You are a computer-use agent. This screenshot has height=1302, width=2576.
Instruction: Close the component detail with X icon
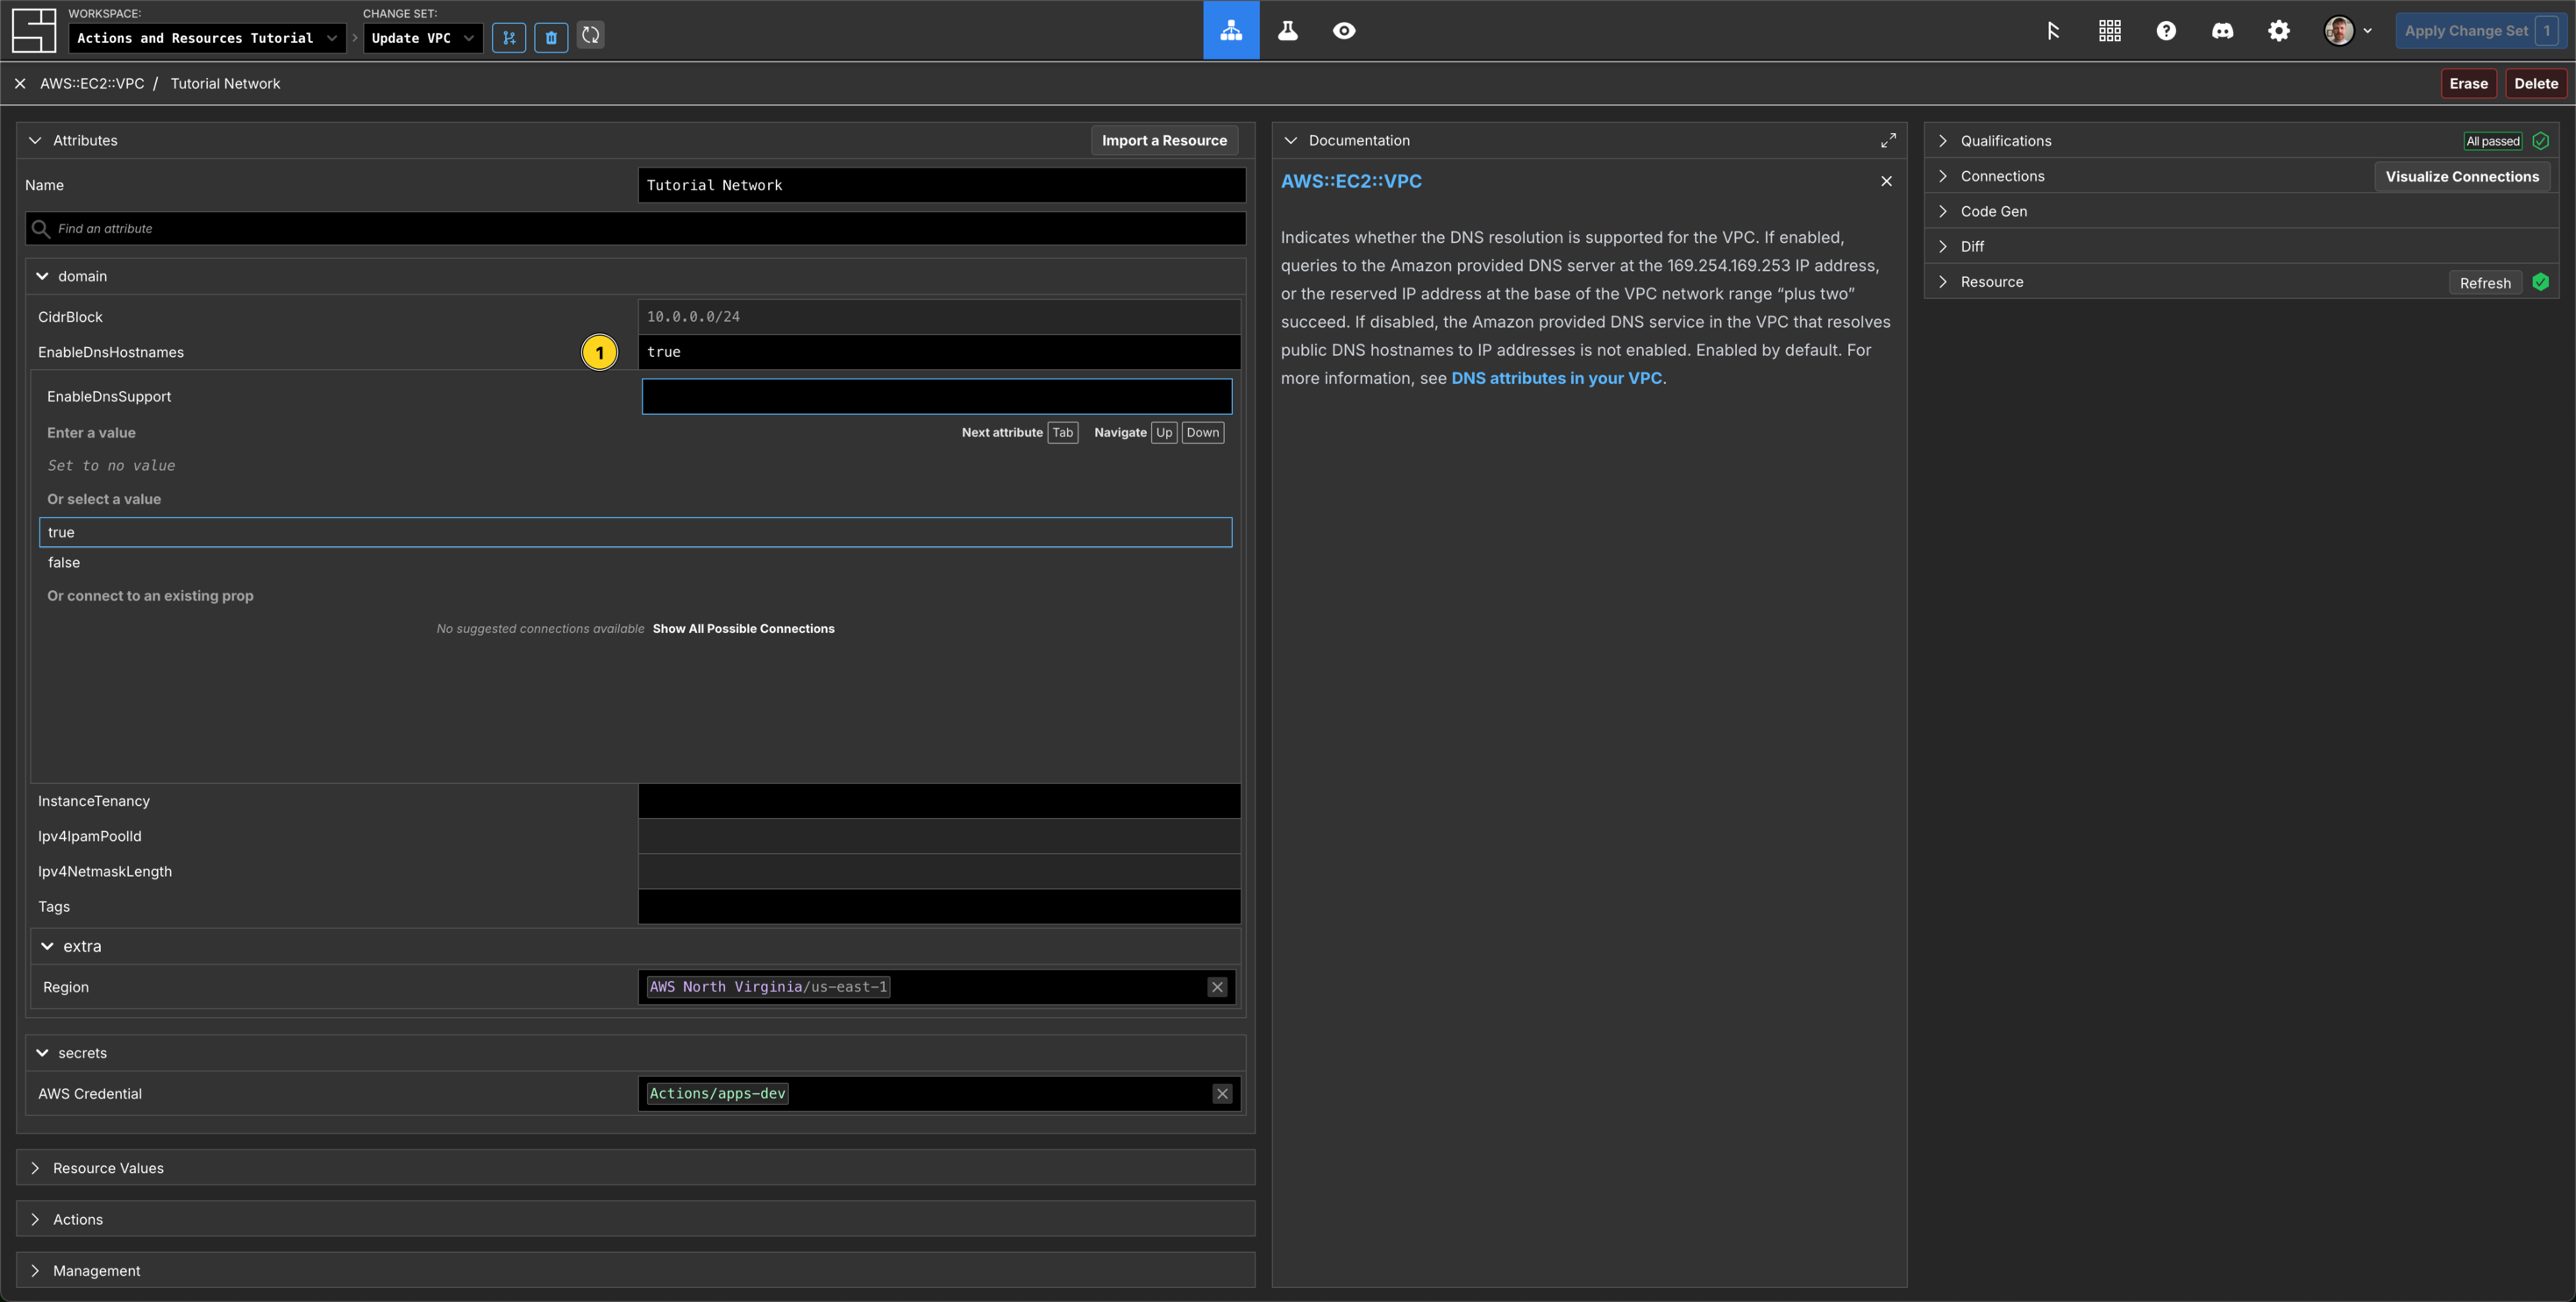tap(20, 83)
